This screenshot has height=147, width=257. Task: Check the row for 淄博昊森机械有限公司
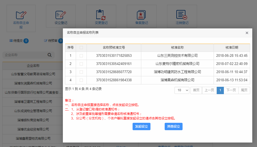81,80
